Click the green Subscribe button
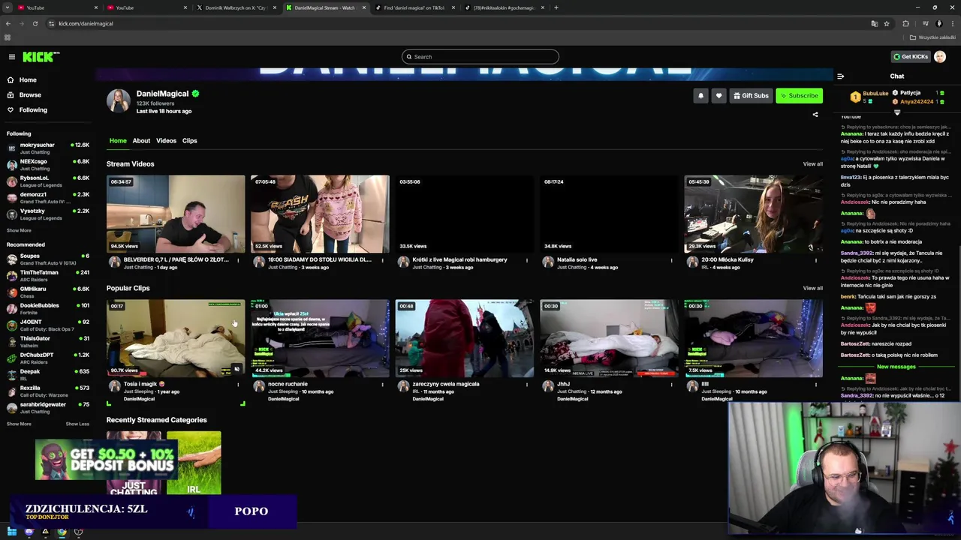Screen dimensions: 961x540 (x=798, y=95)
